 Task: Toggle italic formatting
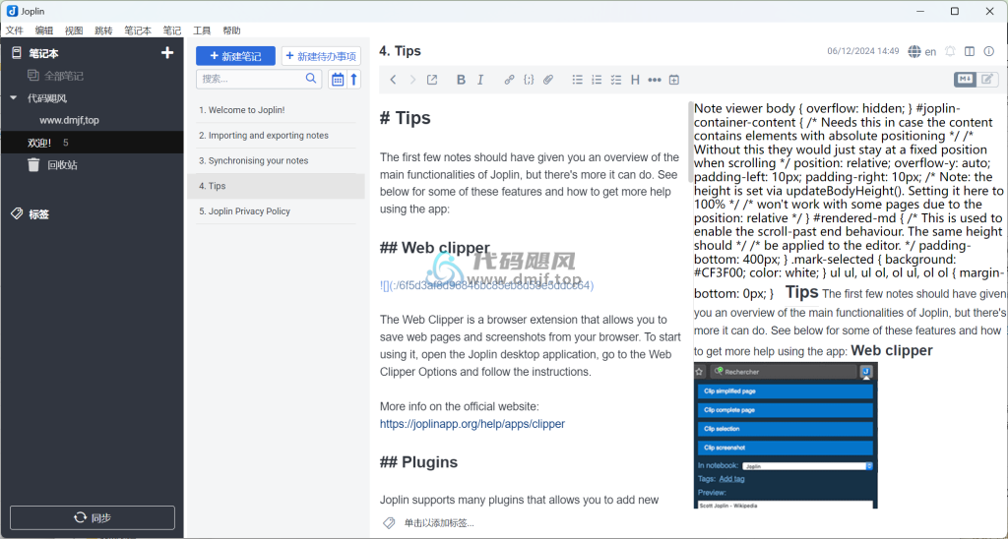480,80
